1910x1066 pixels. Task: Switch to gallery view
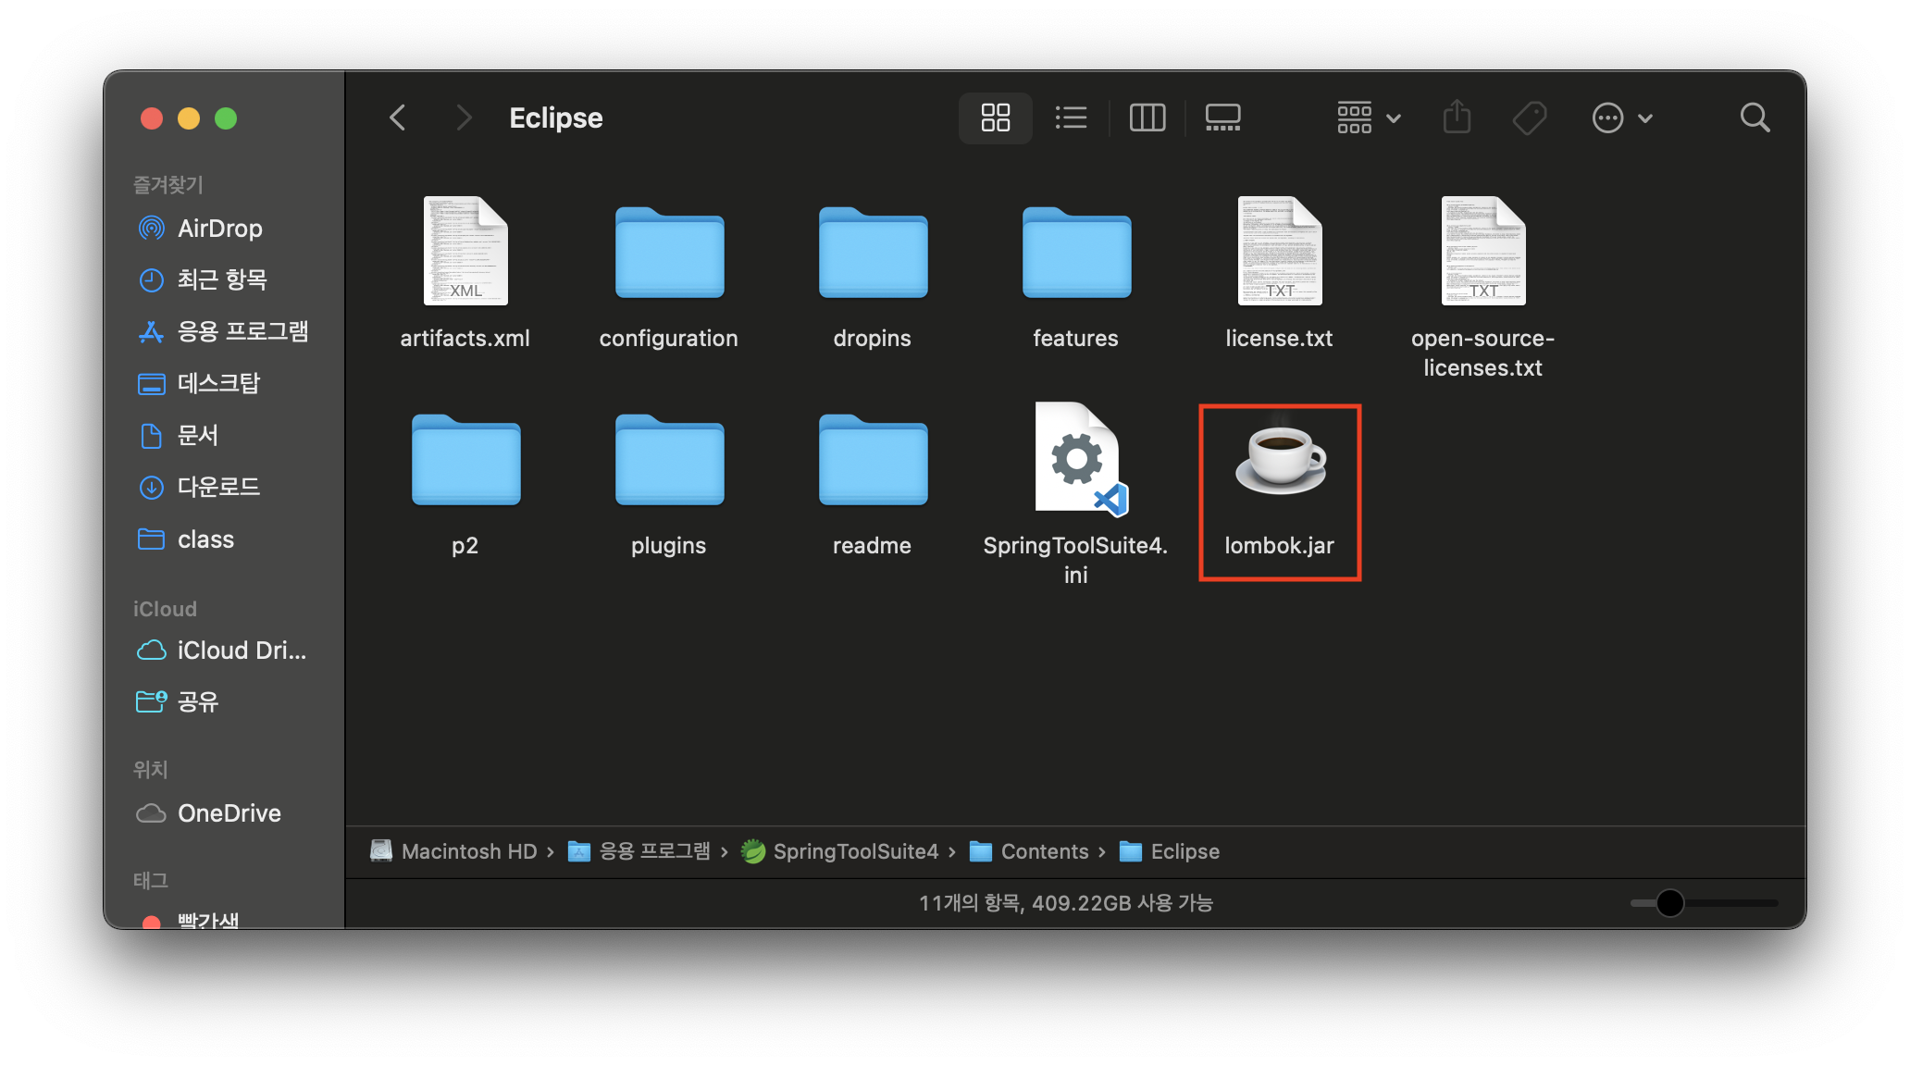tap(1222, 118)
